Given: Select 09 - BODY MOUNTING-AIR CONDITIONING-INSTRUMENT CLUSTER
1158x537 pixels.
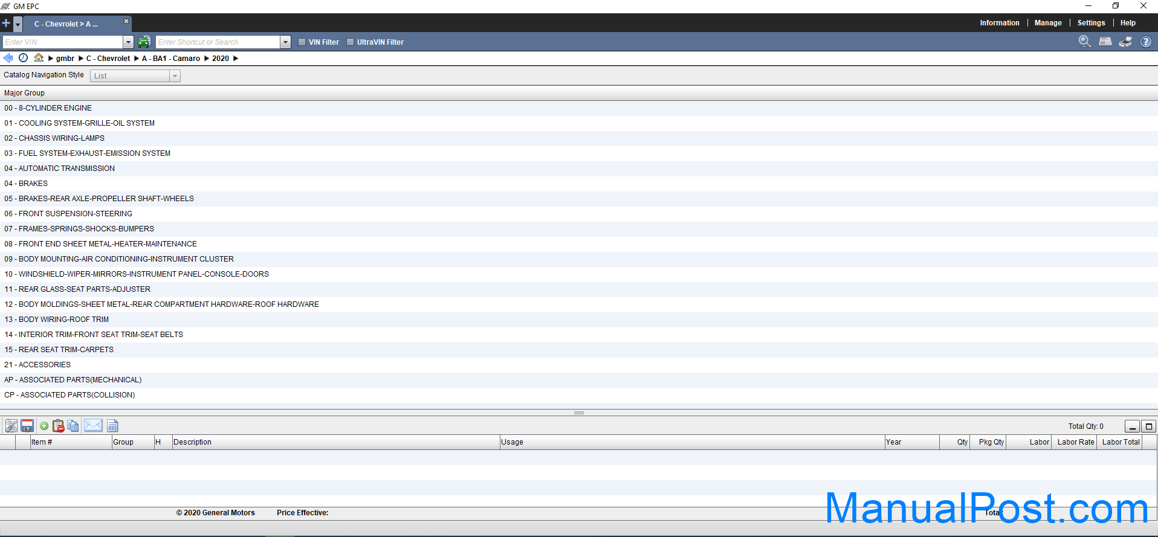Looking at the screenshot, I should coord(579,259).
